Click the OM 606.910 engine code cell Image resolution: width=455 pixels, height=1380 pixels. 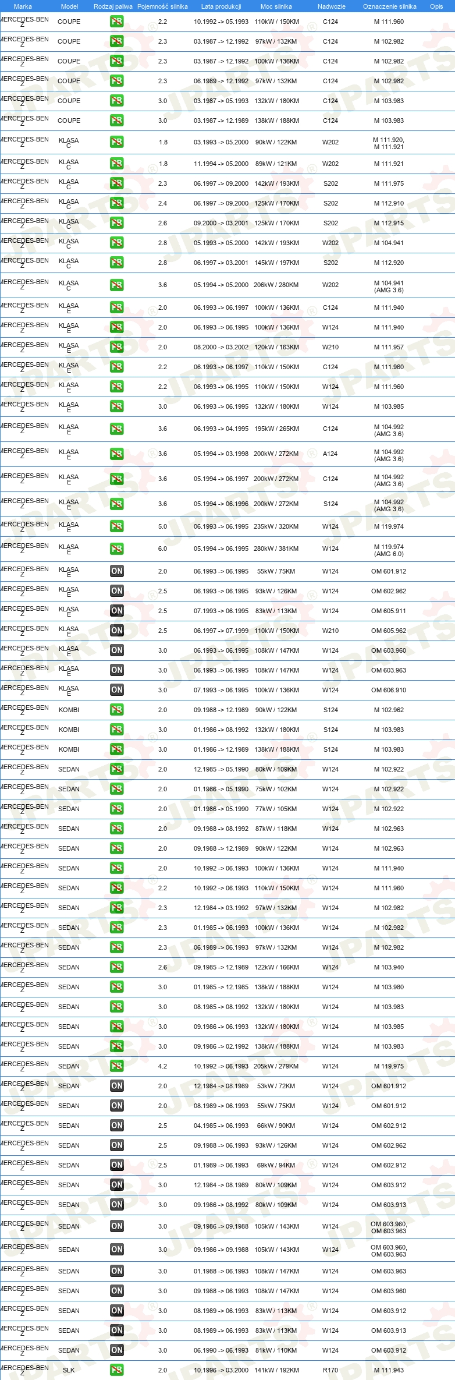[x=389, y=690]
